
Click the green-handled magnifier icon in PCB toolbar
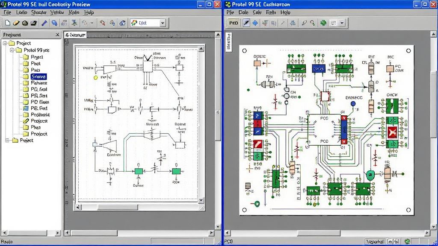pos(313,23)
